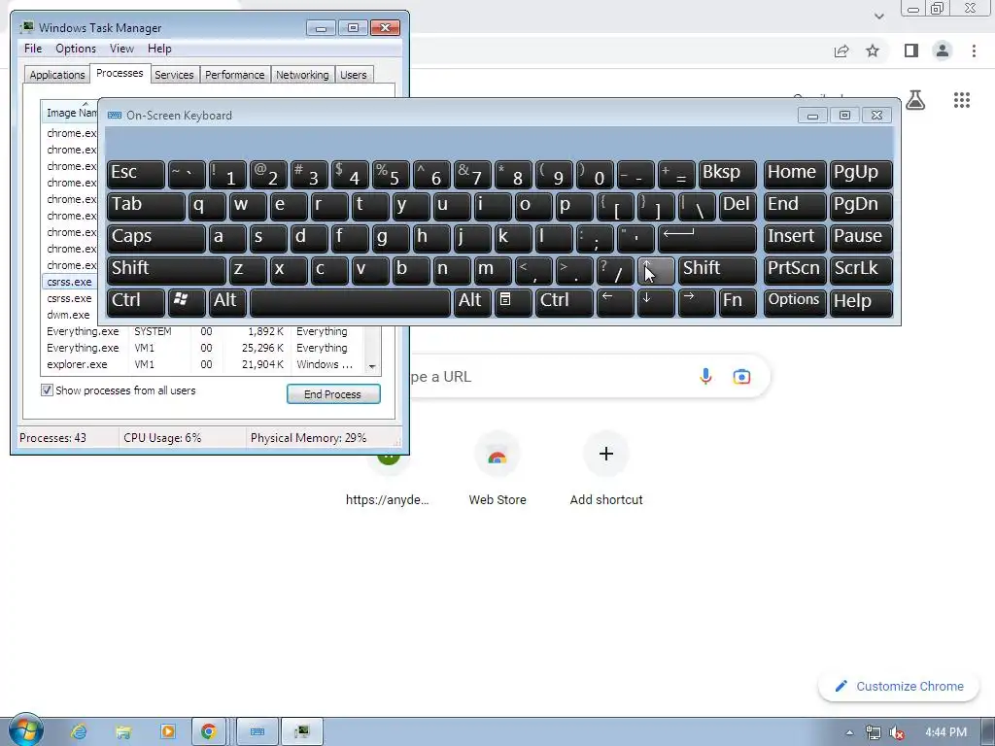Click the clock showing 4:44 PM

point(945,732)
